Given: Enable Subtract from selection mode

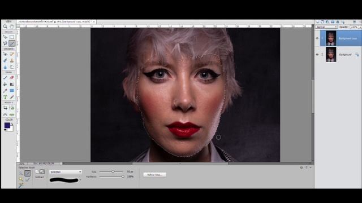Looking at the screenshot, I should tap(42, 171).
